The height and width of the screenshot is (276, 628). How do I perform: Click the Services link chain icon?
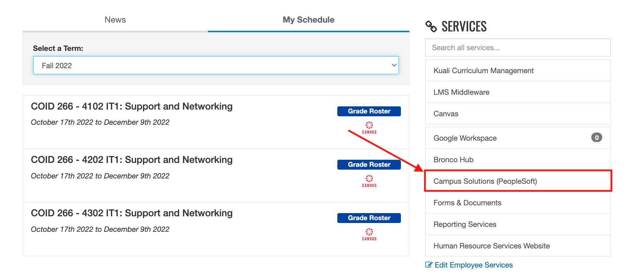[x=431, y=26]
